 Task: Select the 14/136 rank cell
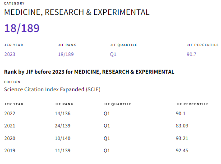[63, 113]
